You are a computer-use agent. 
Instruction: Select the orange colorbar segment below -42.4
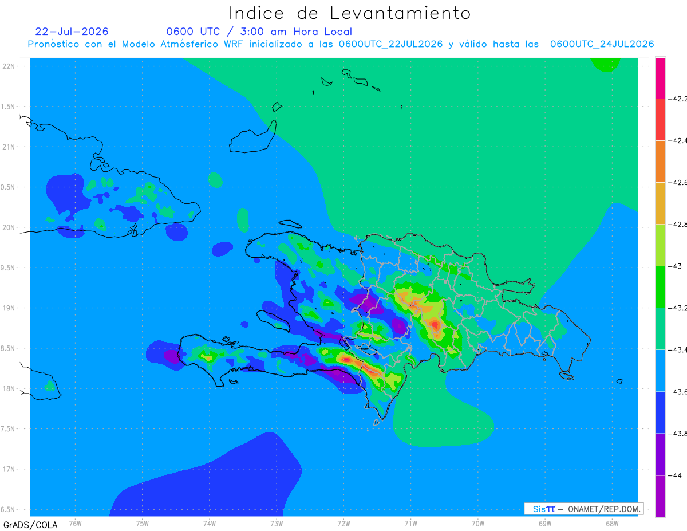tap(660, 161)
